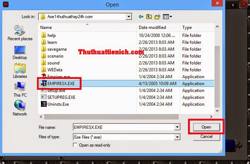Image resolution: width=250 pixels, height=164 pixels.
Task: Click the Open button
Action: tap(206, 127)
